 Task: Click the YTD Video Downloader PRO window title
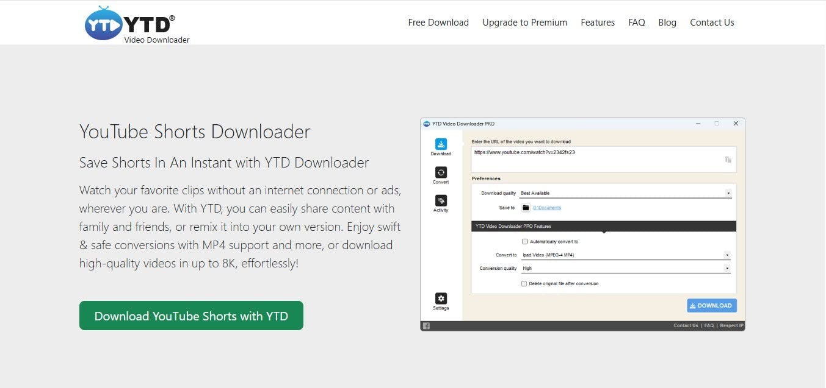coord(463,124)
